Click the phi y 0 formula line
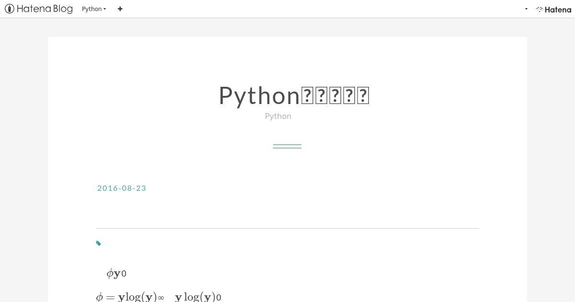Viewport: 575px width, 302px height. 116,273
